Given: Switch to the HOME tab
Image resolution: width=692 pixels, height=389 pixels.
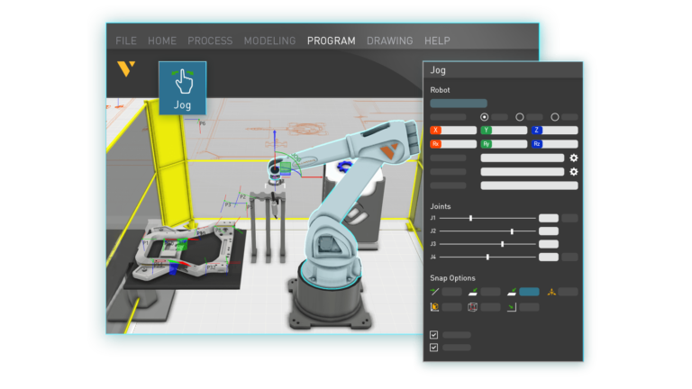Looking at the screenshot, I should click(162, 41).
